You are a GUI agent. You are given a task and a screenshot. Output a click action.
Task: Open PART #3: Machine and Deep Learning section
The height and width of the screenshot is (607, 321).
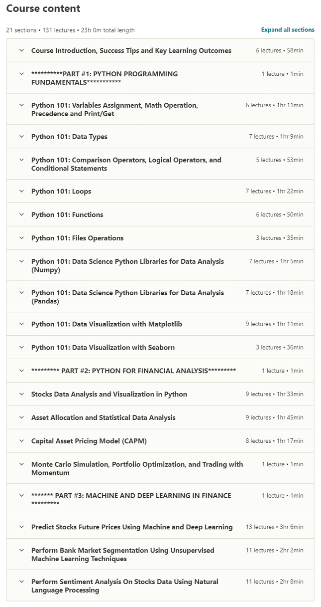pyautogui.click(x=131, y=499)
